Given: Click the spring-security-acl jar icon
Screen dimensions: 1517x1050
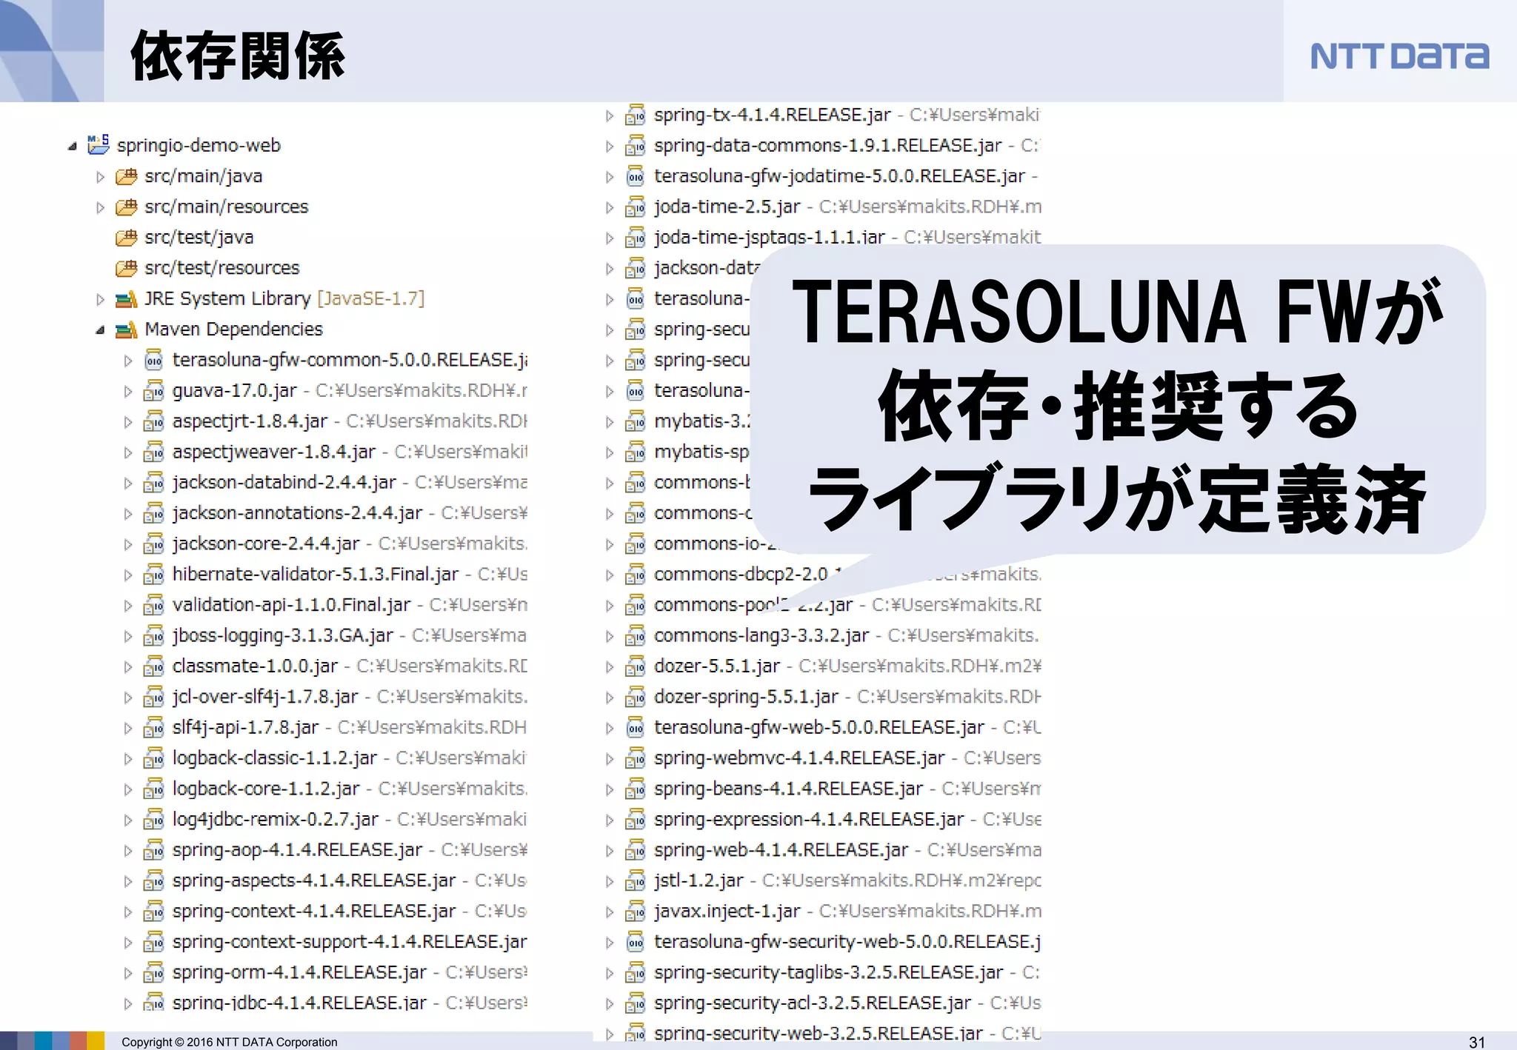Looking at the screenshot, I should 635,1003.
